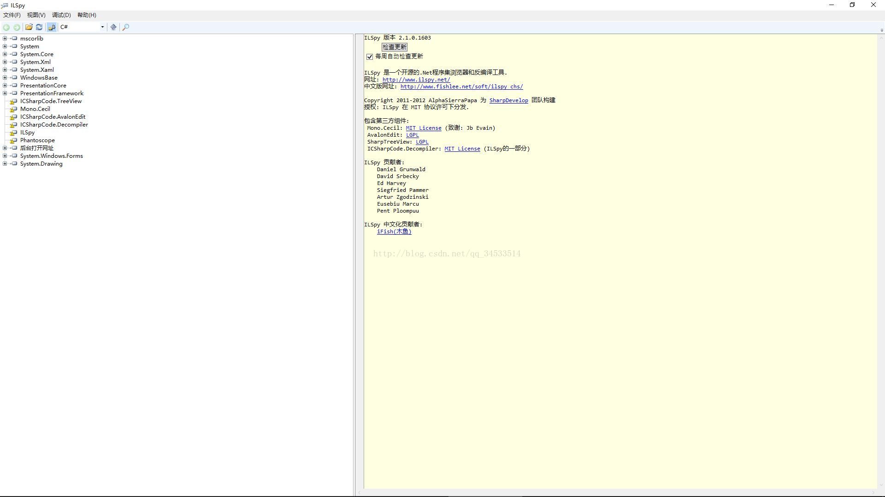
Task: Expand the PresentationFramework assembly node
Action: coord(5,93)
